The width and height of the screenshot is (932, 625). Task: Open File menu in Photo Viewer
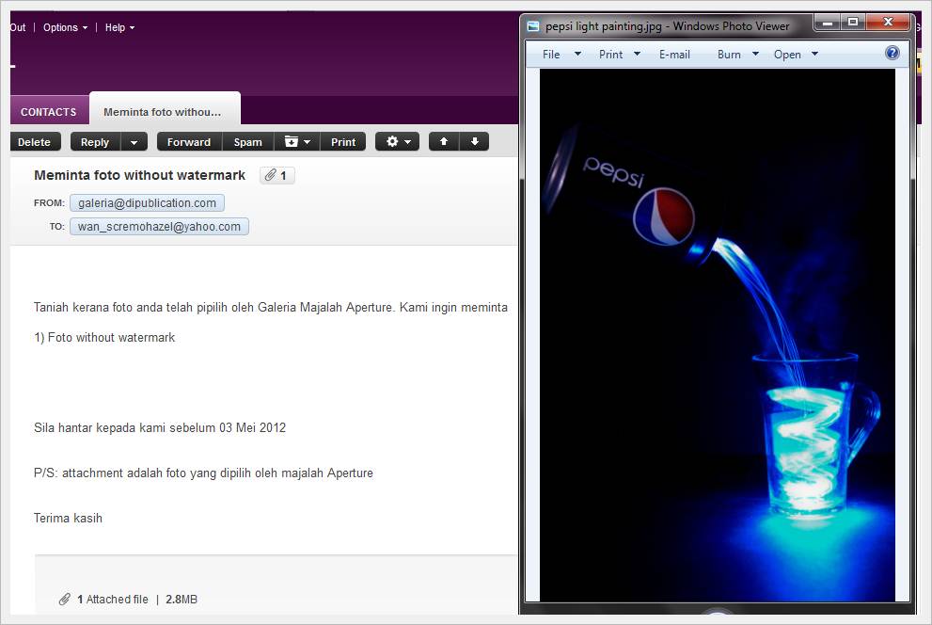(x=561, y=54)
